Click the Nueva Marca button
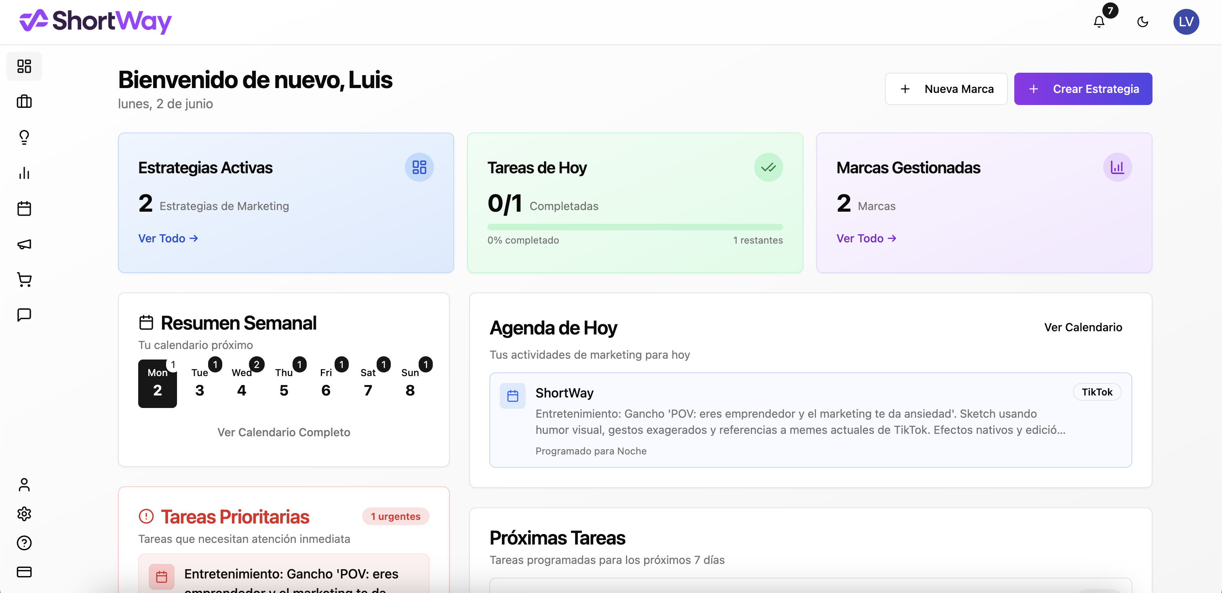 [946, 88]
